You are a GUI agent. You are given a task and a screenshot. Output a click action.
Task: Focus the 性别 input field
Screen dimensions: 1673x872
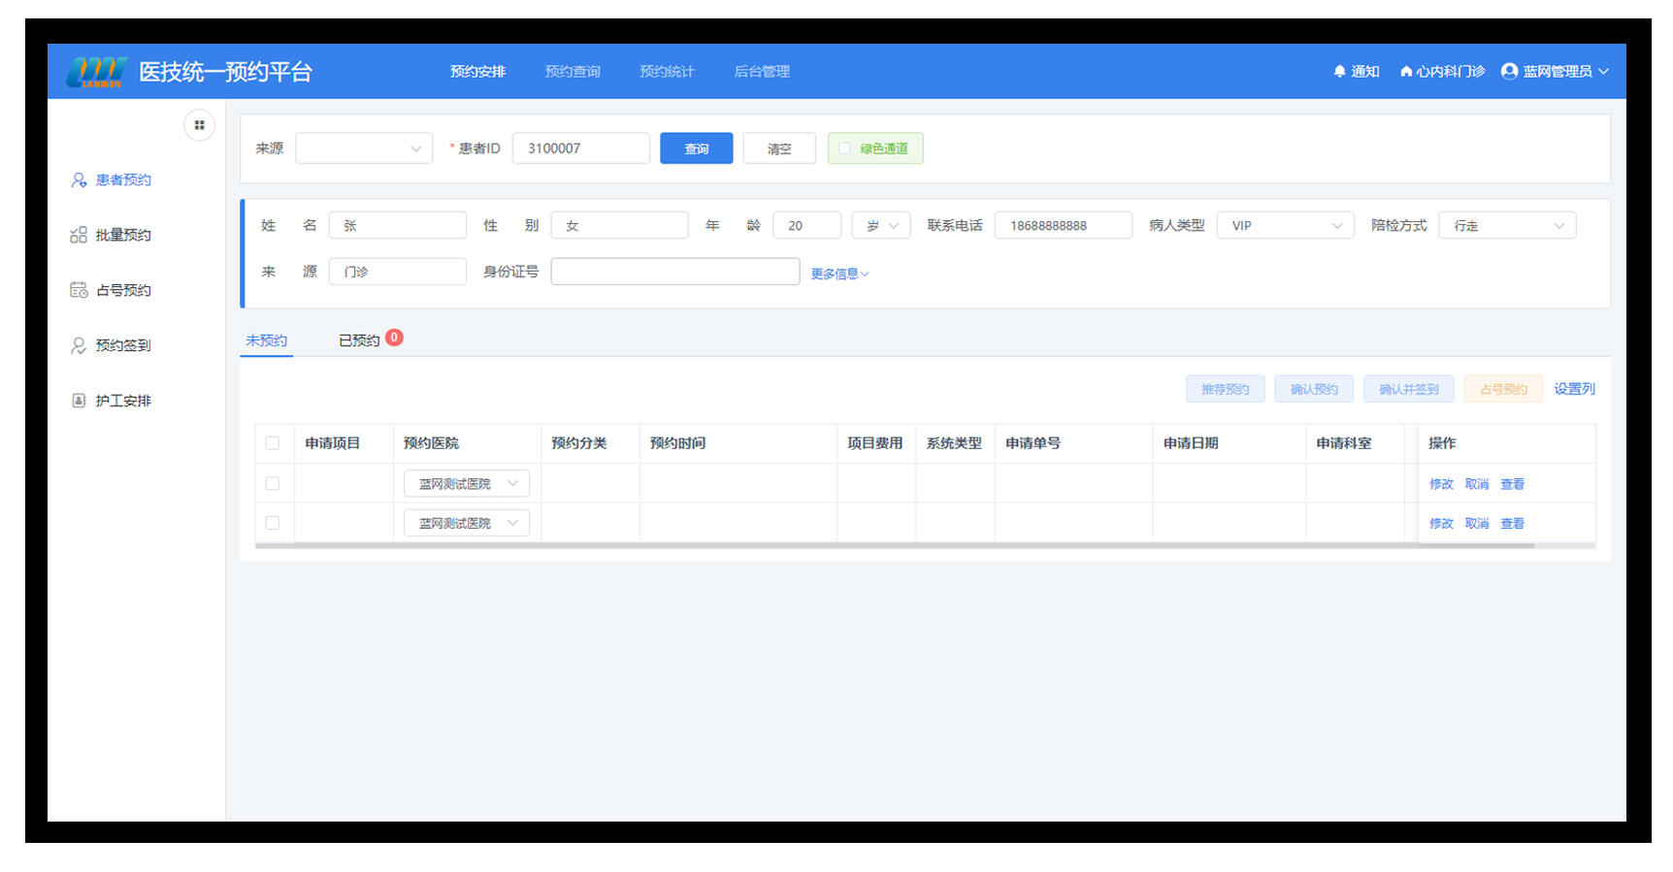pos(619,226)
